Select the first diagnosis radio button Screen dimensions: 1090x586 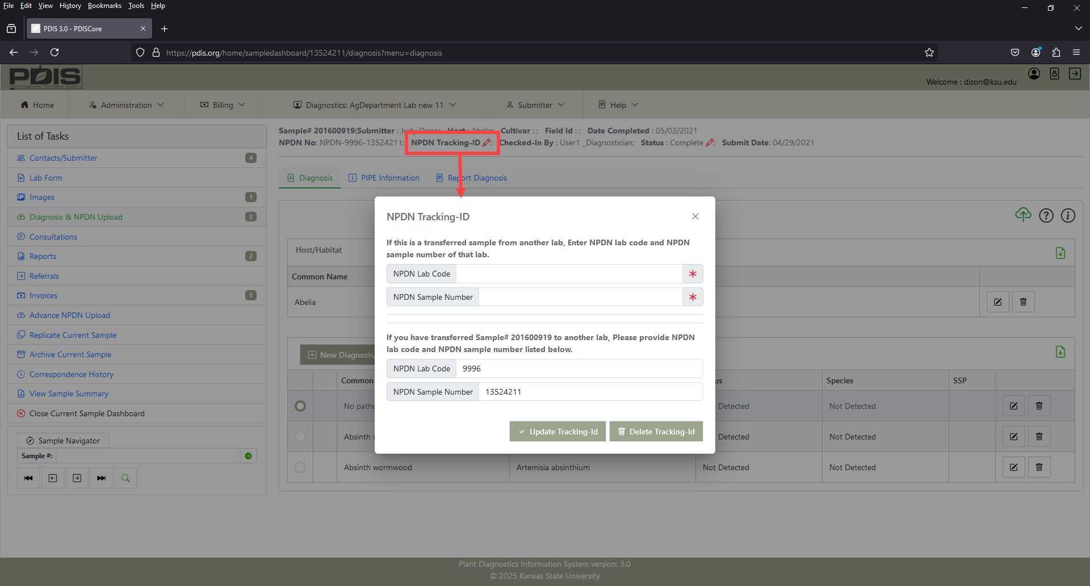click(300, 406)
